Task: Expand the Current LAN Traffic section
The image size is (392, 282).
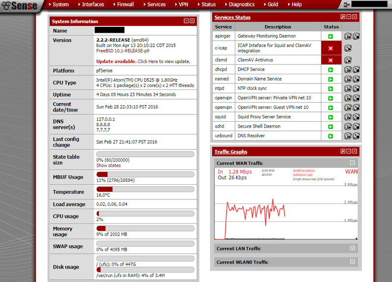Action: pyautogui.click(x=352, y=248)
